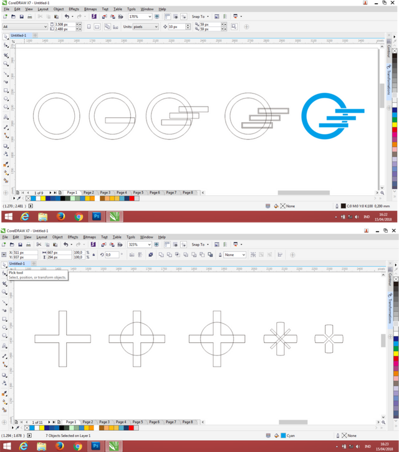Activate the Zoom tool in top window toolbox
Image resolution: width=399 pixels, height=452 pixels.
6,64
